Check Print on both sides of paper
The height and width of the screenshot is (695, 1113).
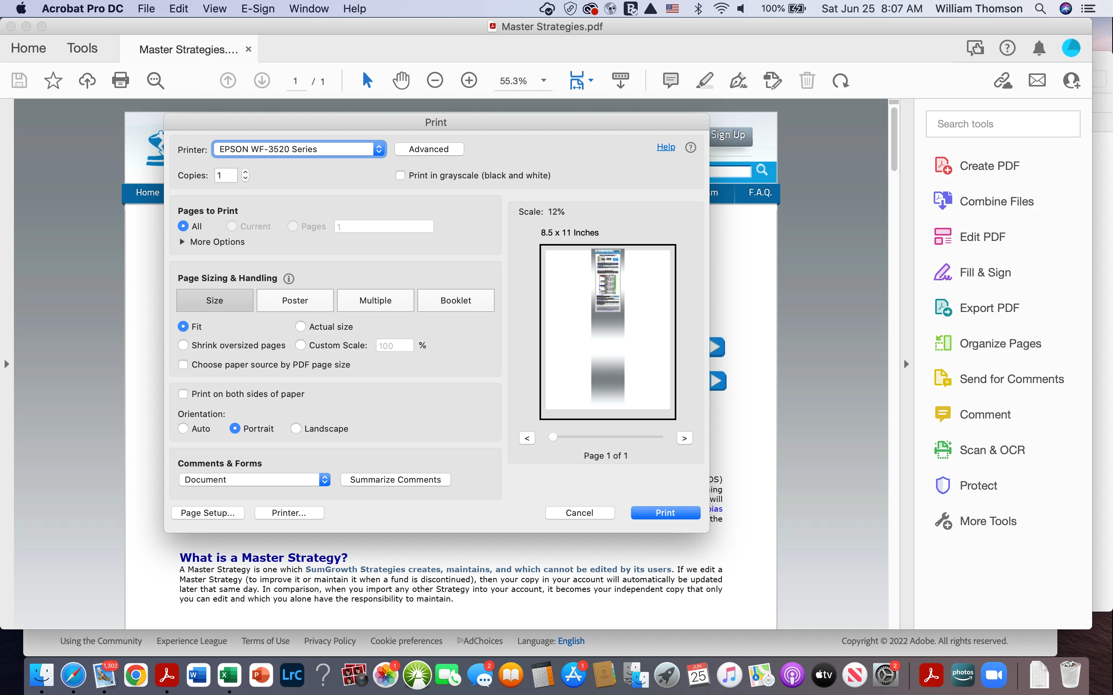point(183,394)
